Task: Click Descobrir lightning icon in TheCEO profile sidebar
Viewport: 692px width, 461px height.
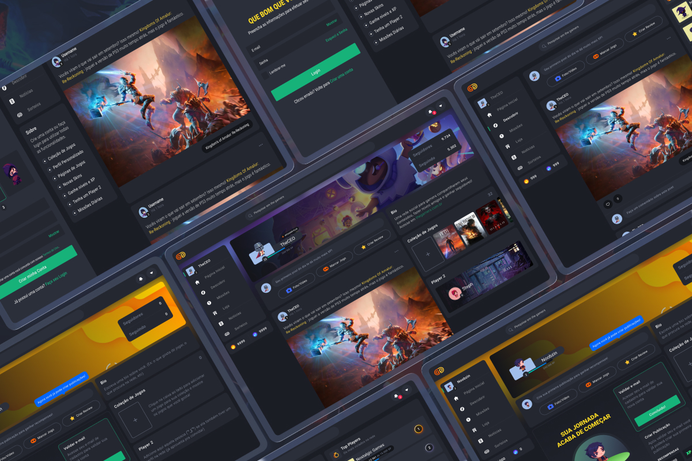Action: click(x=203, y=293)
